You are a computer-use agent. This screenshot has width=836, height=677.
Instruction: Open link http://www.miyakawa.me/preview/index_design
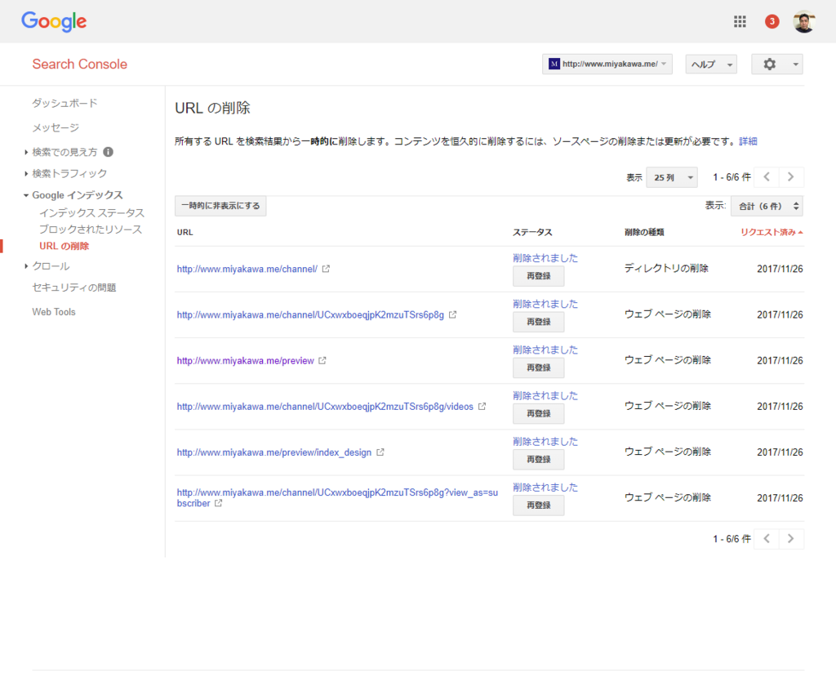pyautogui.click(x=274, y=452)
